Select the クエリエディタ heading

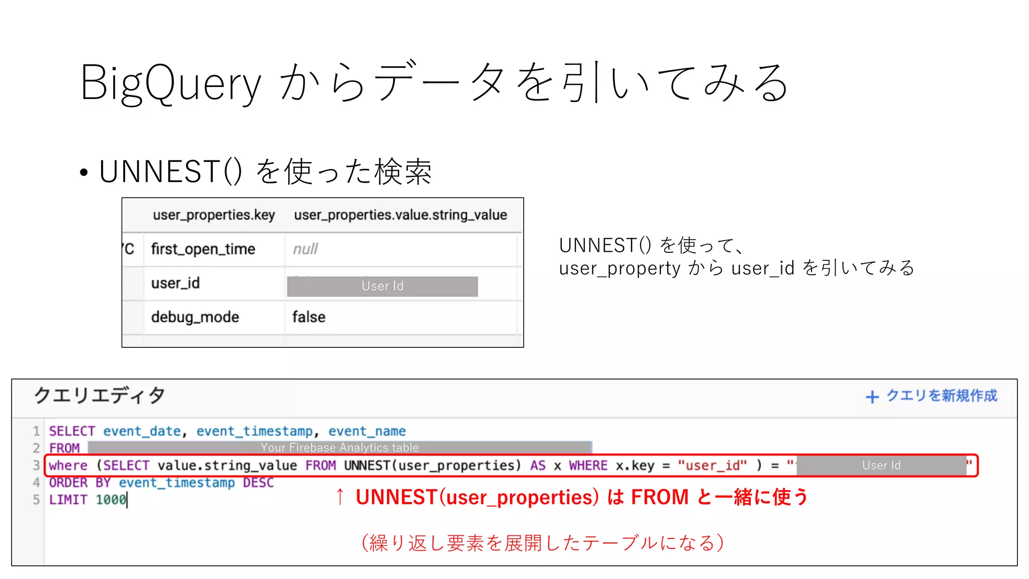(x=99, y=396)
